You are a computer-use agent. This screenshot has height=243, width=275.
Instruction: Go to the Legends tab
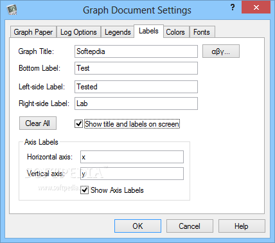point(118,32)
